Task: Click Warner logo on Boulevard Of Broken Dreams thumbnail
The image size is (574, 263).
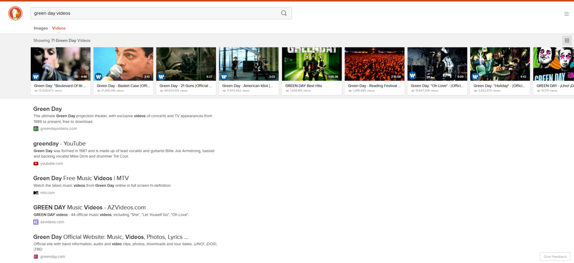Action: (36, 76)
